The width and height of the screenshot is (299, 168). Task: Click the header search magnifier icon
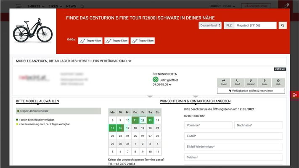pos(82,6)
